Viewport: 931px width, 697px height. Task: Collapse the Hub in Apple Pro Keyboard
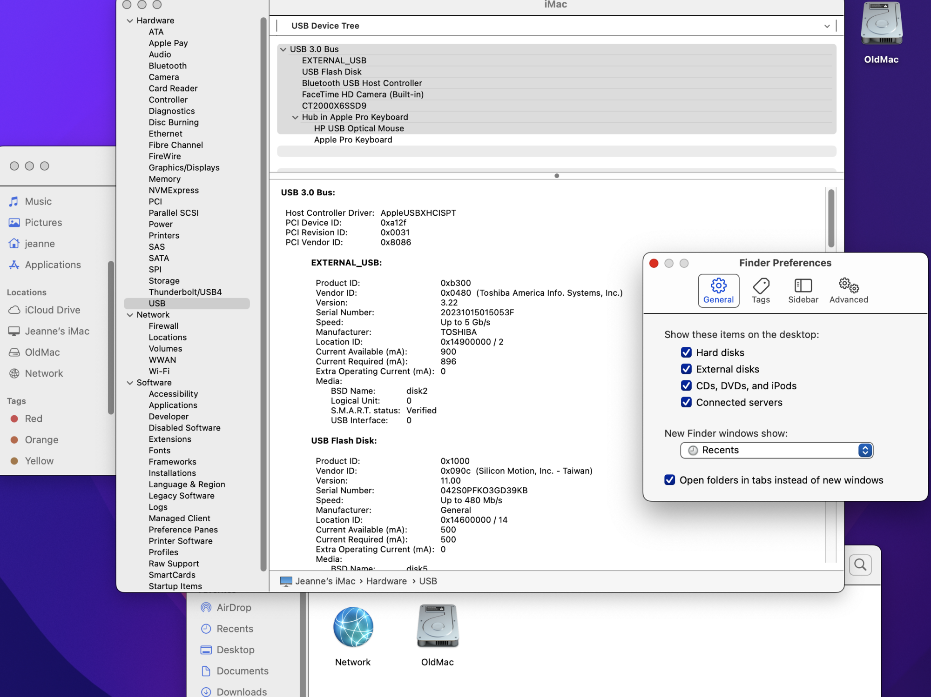click(295, 117)
